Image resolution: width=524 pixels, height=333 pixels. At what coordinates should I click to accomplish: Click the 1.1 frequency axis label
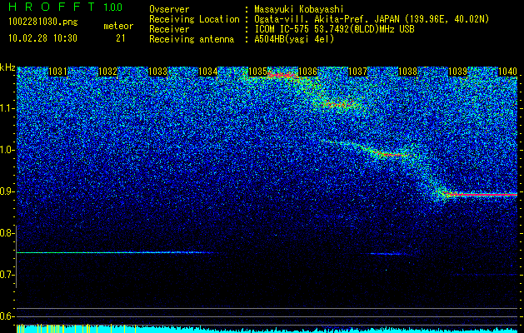7,108
